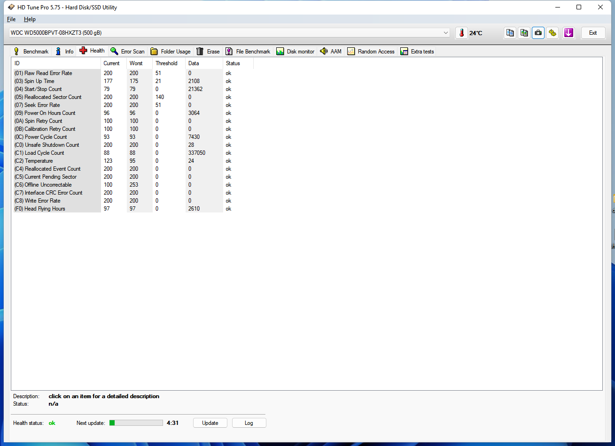Click the Exit button

[x=593, y=33]
